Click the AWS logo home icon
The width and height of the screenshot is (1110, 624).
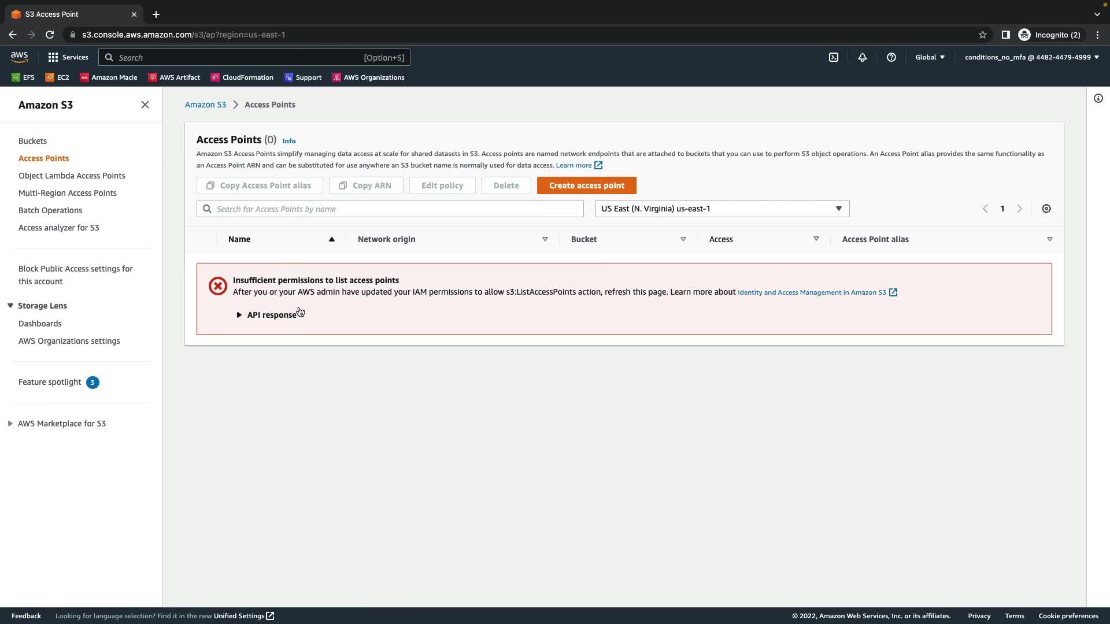pyautogui.click(x=19, y=57)
